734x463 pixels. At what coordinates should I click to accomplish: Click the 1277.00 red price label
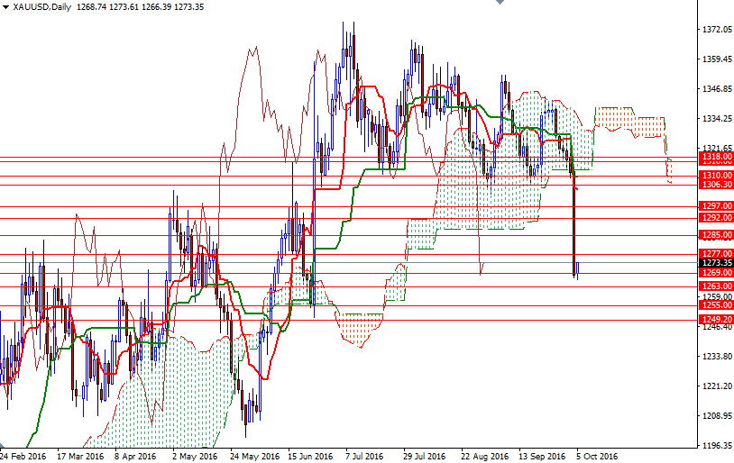click(x=716, y=254)
